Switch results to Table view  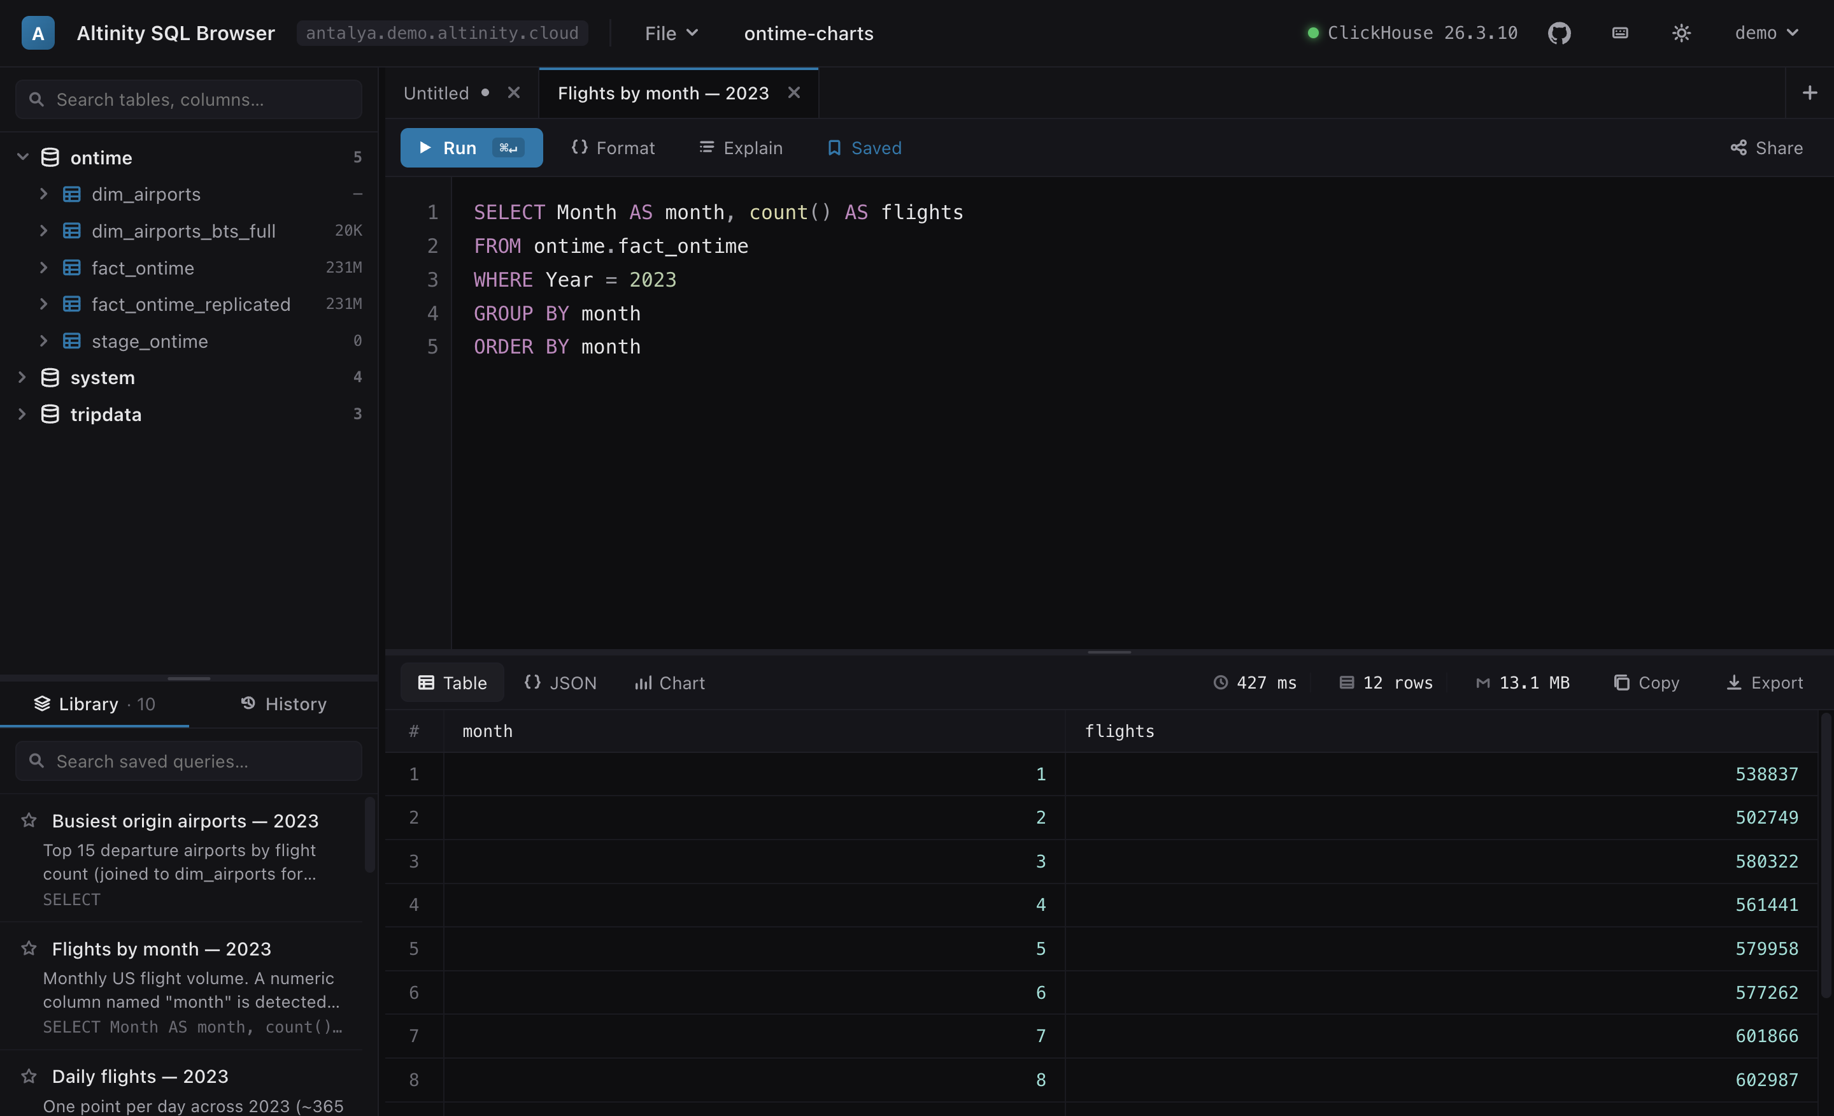451,682
